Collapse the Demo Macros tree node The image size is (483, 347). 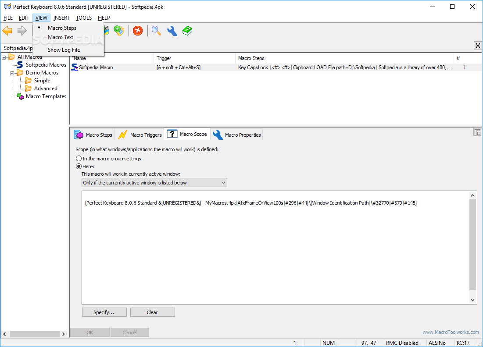click(12, 73)
